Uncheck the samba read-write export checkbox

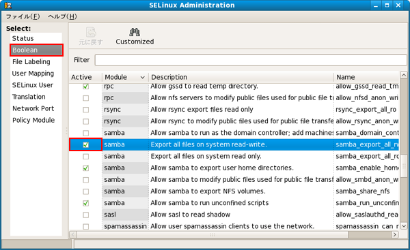tap(86, 144)
